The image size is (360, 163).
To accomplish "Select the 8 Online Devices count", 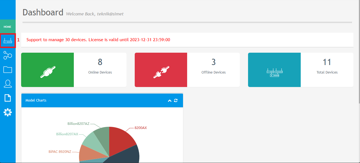I will [100, 62].
